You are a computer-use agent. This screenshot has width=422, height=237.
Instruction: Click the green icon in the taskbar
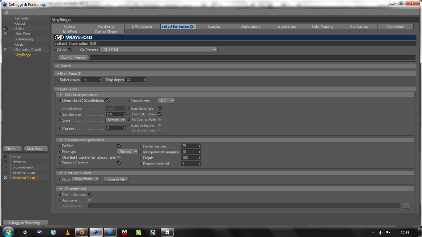click(x=139, y=232)
